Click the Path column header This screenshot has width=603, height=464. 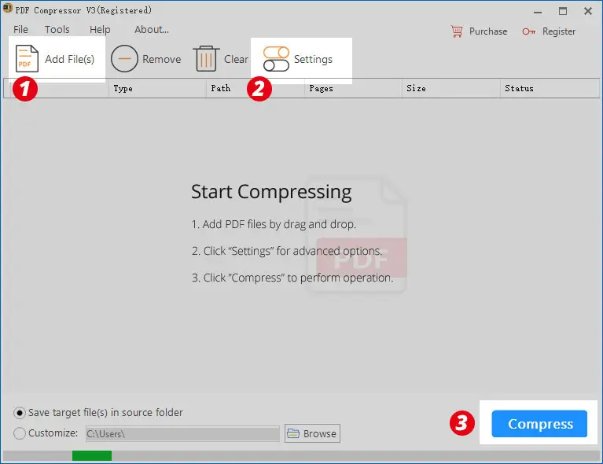(256, 89)
